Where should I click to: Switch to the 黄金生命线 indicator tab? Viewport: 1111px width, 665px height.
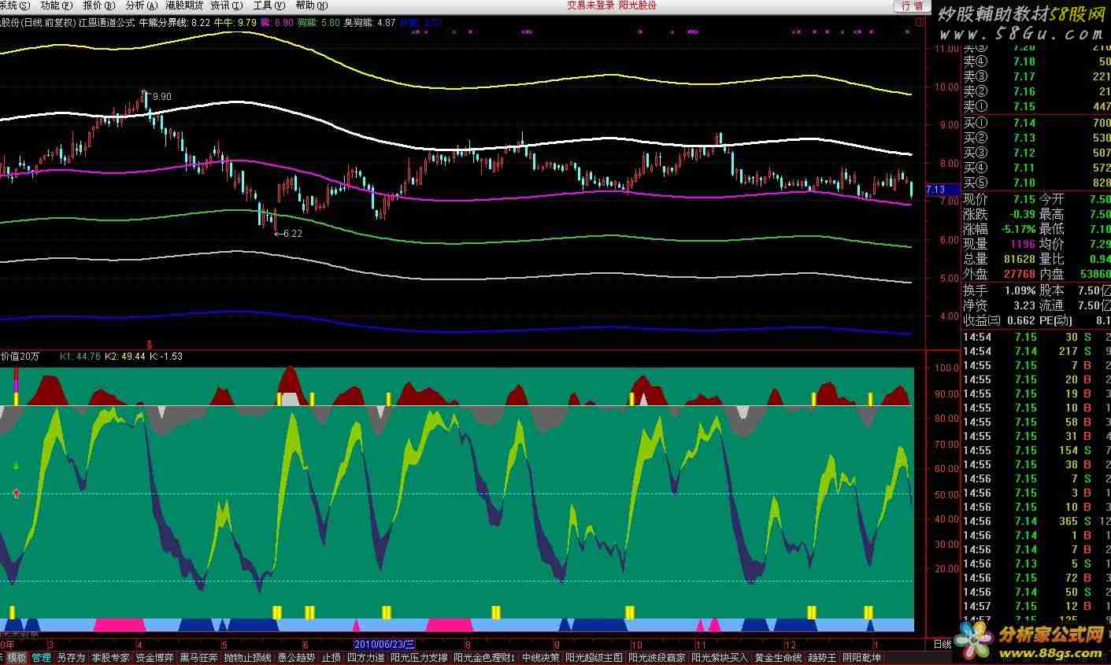pyautogui.click(x=778, y=657)
